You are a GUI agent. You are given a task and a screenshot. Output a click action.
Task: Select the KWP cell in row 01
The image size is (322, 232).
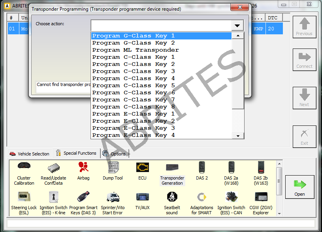[x=258, y=28]
